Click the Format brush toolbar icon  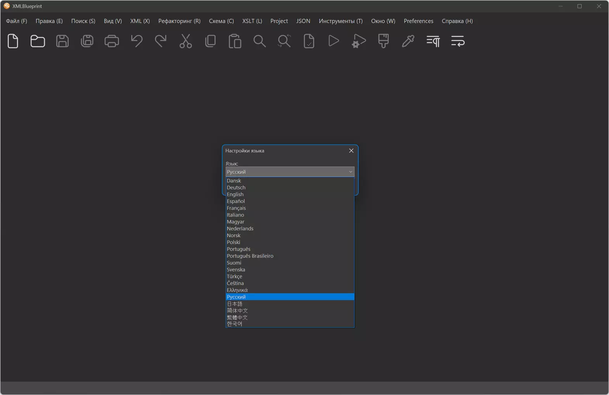click(383, 41)
